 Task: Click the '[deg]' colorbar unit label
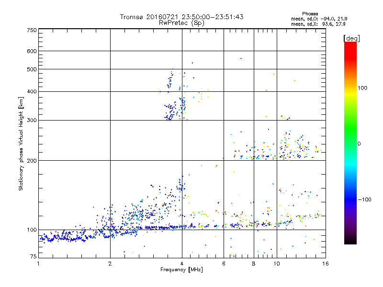351,38
